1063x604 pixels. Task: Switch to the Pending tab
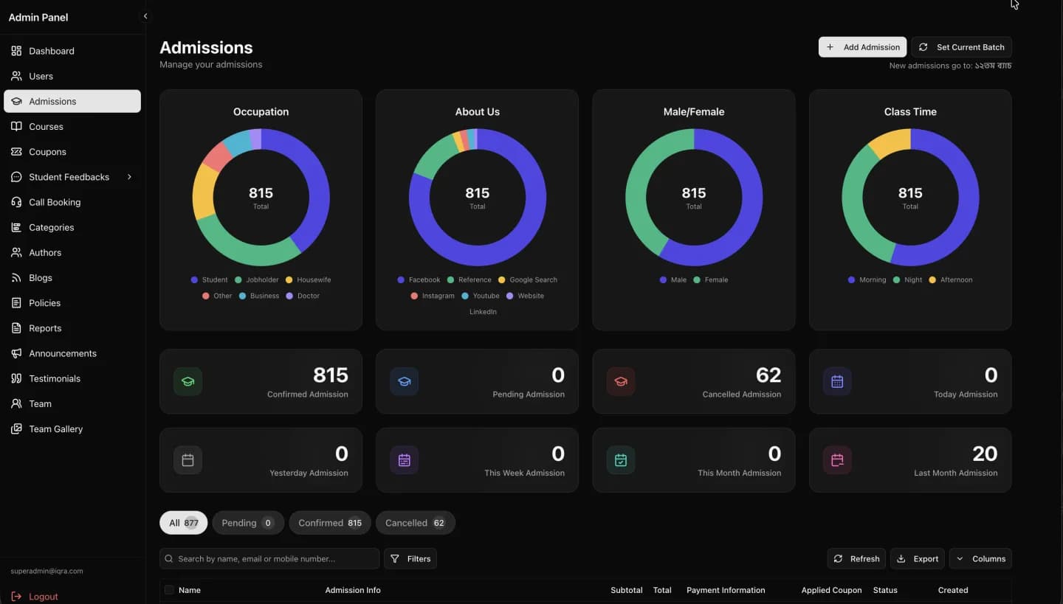coord(248,523)
